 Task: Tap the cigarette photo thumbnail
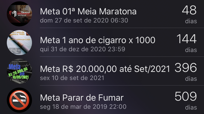19,43
